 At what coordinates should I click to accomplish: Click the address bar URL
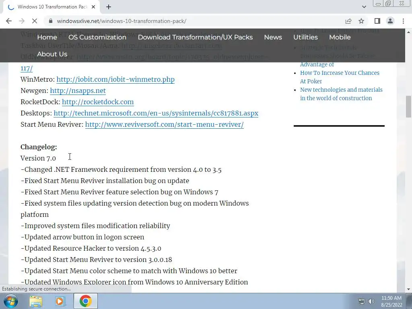[122, 21]
